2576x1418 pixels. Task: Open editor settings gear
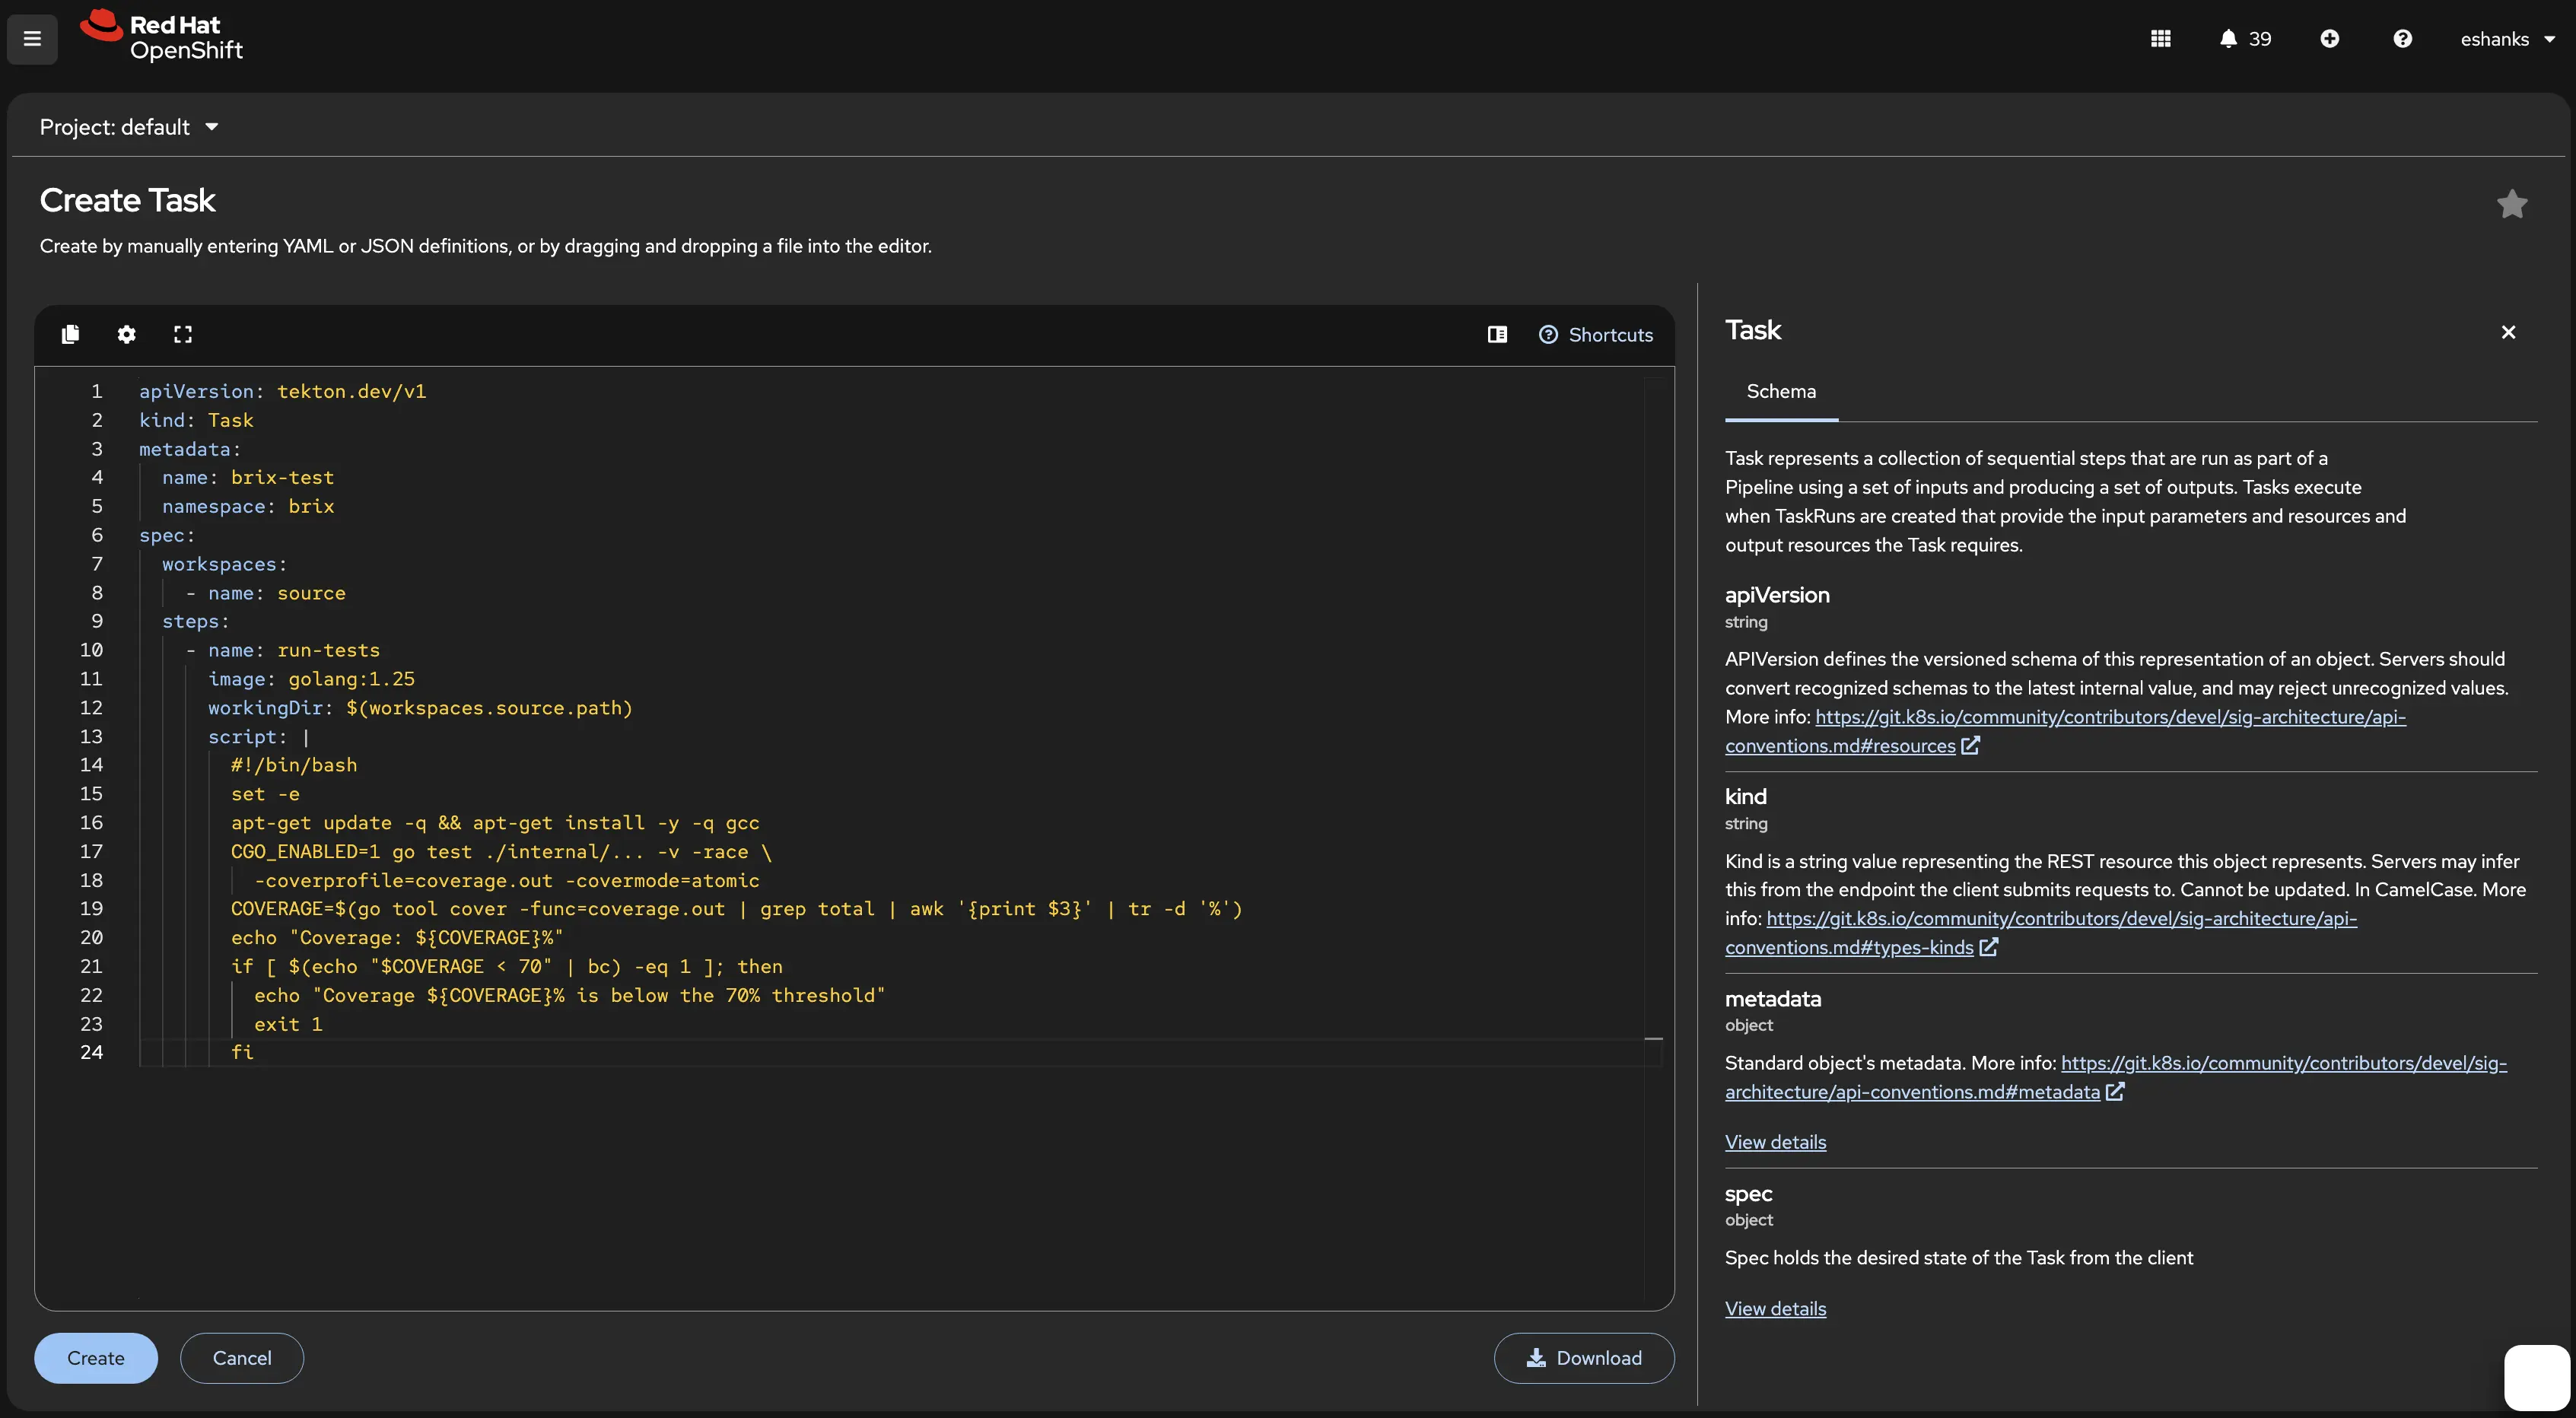click(x=126, y=334)
